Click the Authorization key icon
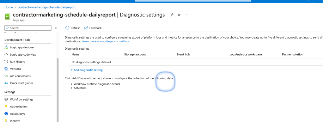This screenshot has height=122, width=323. pos(6,107)
